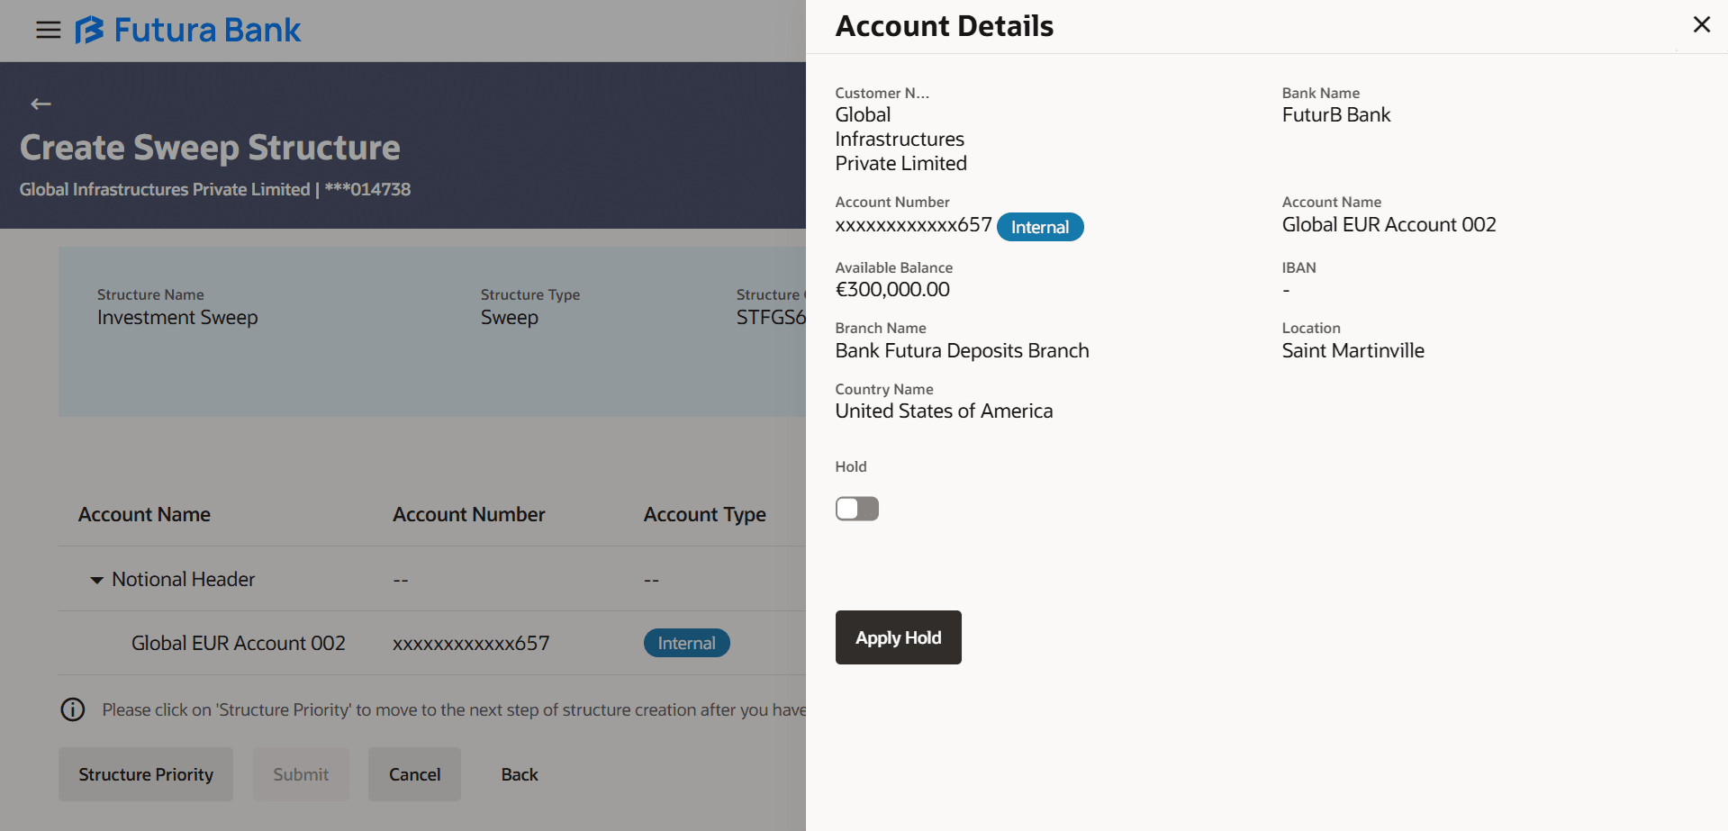Viewport: 1728px width, 831px height.
Task: Click the Internal badge in Account Details
Action: tap(1040, 227)
